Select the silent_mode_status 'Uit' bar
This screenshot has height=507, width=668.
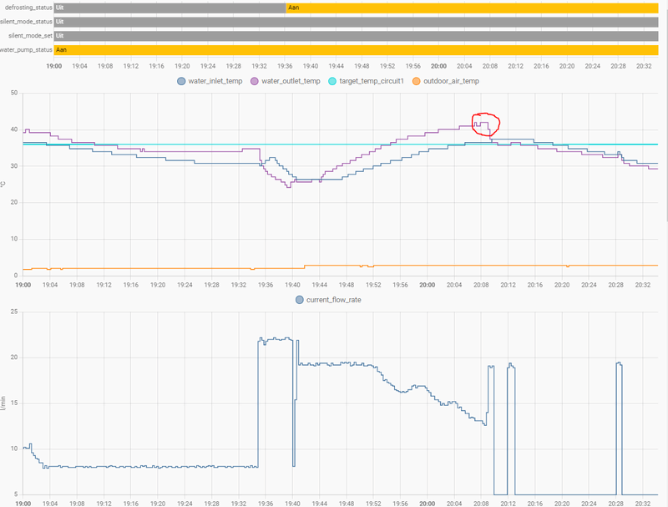pyautogui.click(x=357, y=22)
